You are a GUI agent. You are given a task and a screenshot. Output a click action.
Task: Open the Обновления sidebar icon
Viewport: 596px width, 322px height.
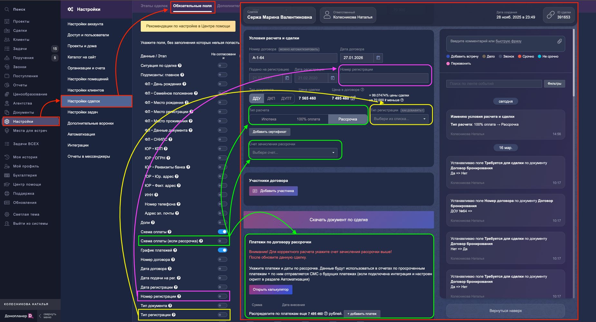click(7, 203)
